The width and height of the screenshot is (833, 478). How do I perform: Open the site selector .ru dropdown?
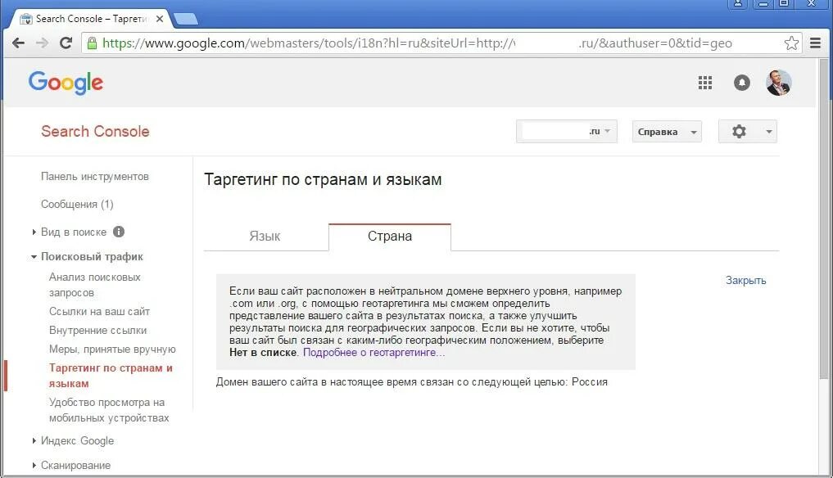point(566,131)
